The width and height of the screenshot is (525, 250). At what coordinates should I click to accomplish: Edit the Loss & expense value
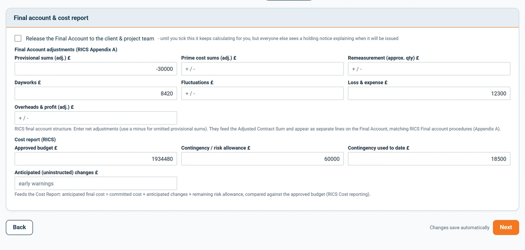point(429,94)
